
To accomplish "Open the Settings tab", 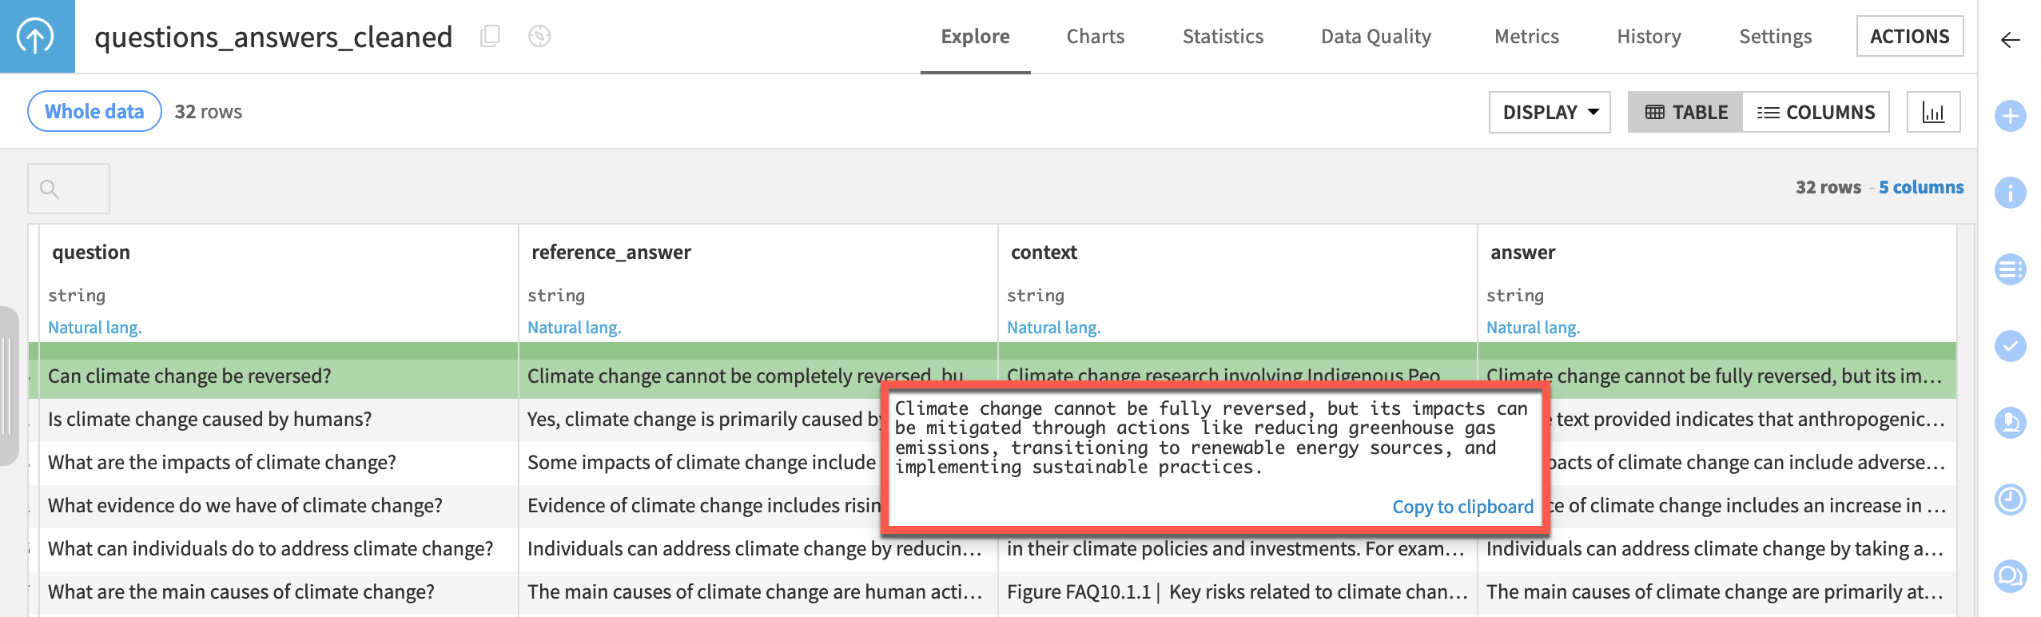I will click(x=1775, y=37).
